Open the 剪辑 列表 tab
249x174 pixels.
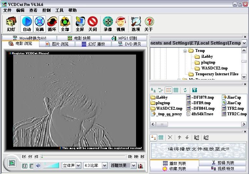click(223, 163)
